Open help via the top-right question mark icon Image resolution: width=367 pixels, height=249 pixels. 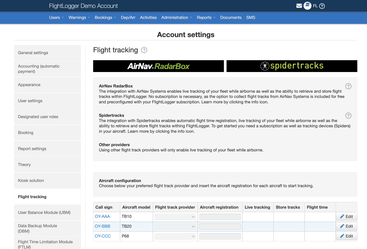click(322, 6)
